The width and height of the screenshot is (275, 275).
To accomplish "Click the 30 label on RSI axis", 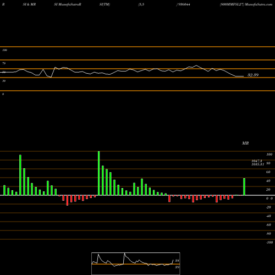I will (x=4, y=81).
